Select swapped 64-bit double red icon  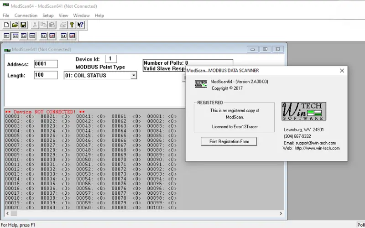tap(72, 36)
